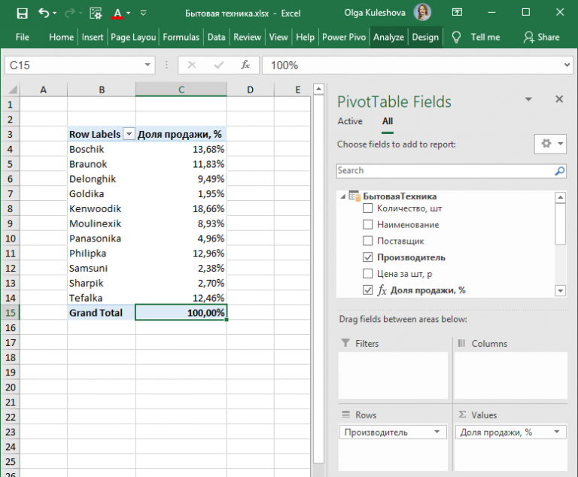Click the Search magnifier icon
The image size is (578, 477).
[560, 171]
